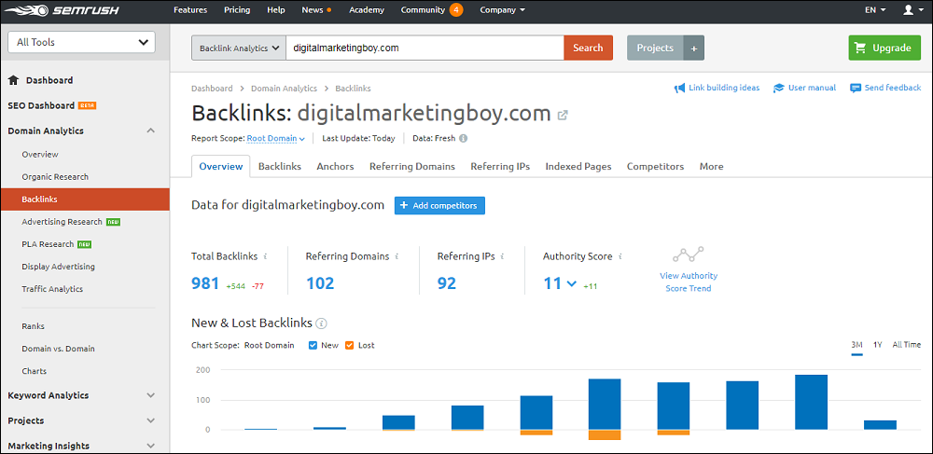Uncheck the Lost checkbox in chart
933x454 pixels.
349,345
